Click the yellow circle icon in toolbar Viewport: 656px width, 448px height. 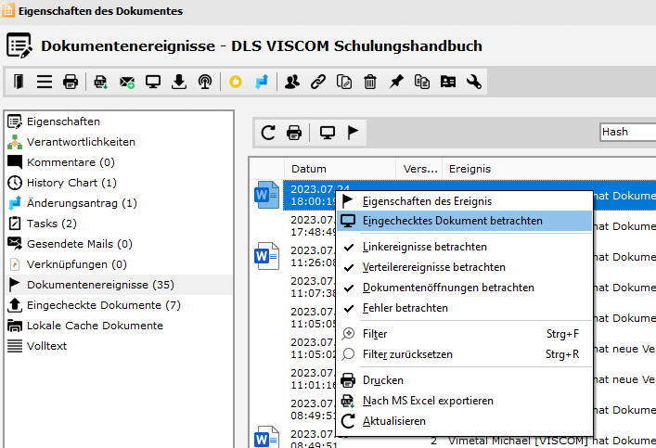[236, 81]
